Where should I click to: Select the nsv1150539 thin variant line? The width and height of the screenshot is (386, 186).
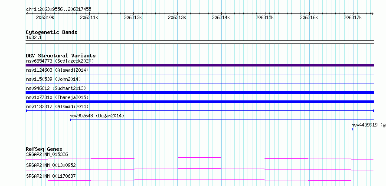tap(200, 83)
